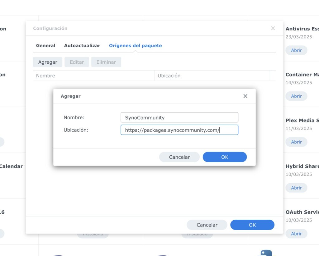Click the date 11/03/2025

pos(299,128)
